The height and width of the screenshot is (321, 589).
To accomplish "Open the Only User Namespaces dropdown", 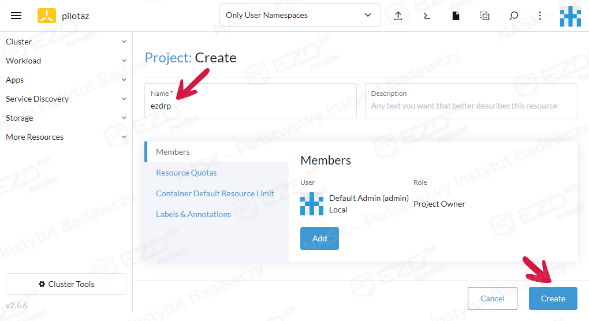I will point(300,16).
